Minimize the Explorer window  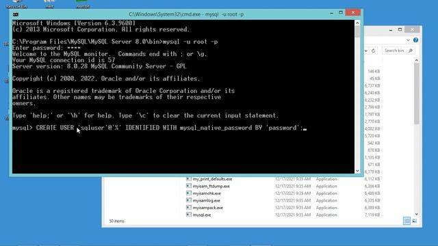(x=391, y=29)
